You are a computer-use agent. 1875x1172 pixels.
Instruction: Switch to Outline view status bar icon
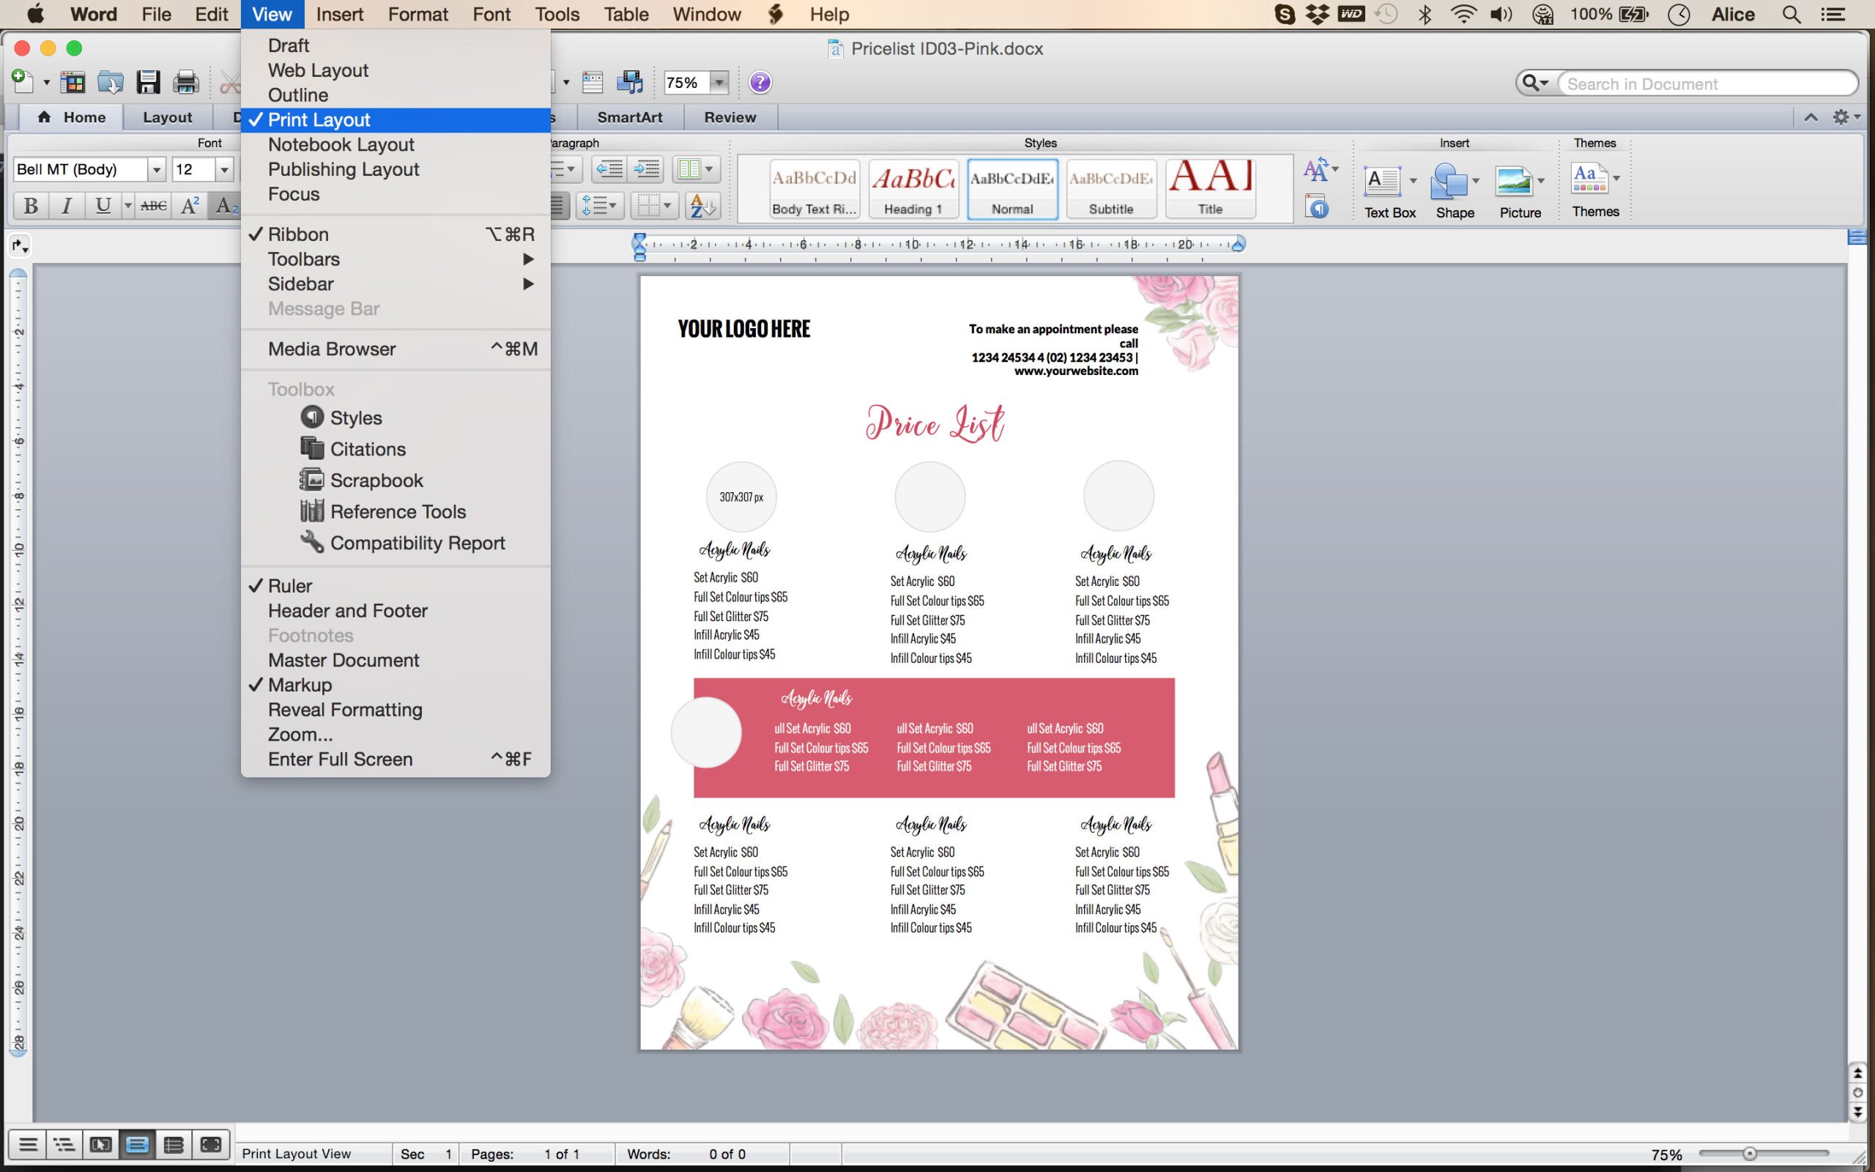[x=64, y=1144]
